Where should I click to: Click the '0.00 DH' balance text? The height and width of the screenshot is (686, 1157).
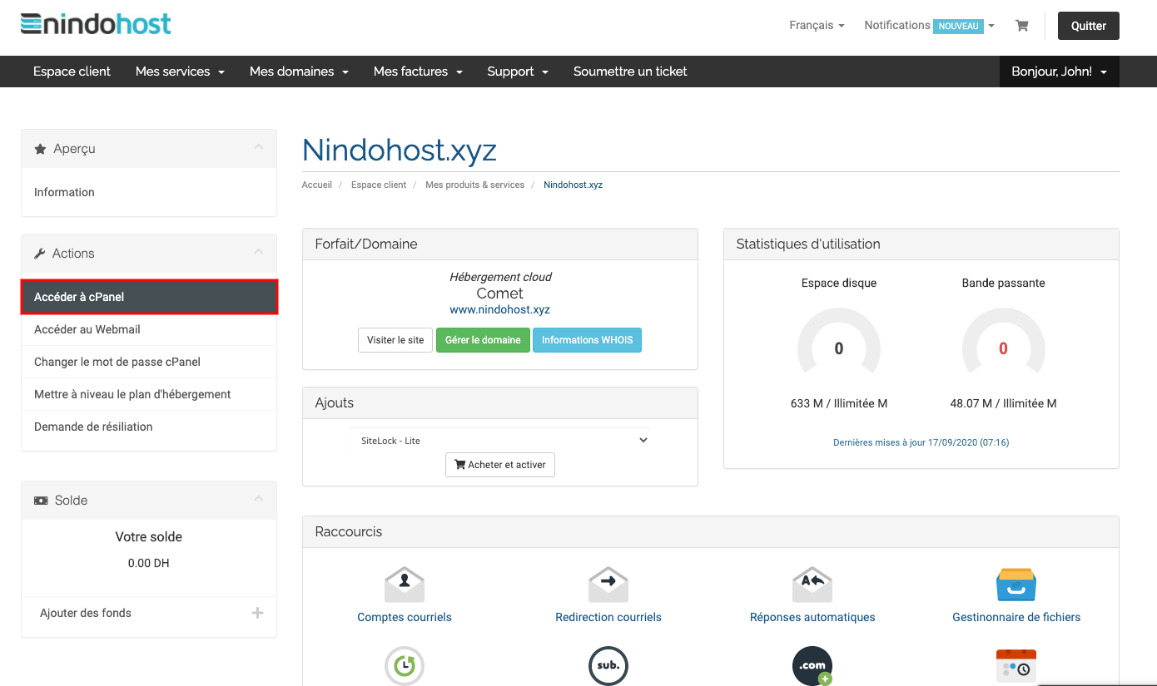tap(149, 563)
